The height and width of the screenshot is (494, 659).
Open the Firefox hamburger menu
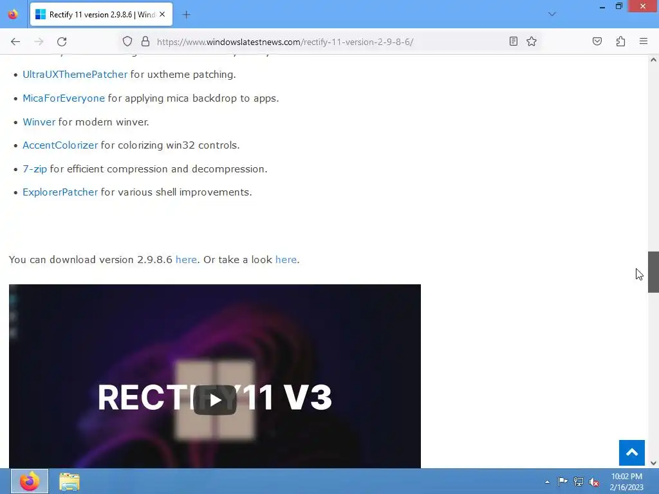(x=644, y=42)
